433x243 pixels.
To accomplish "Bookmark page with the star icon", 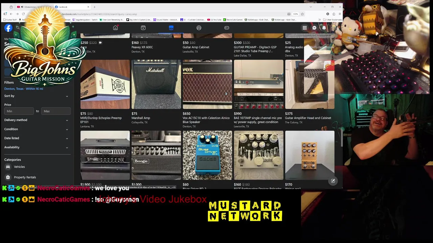I will [x=302, y=14].
